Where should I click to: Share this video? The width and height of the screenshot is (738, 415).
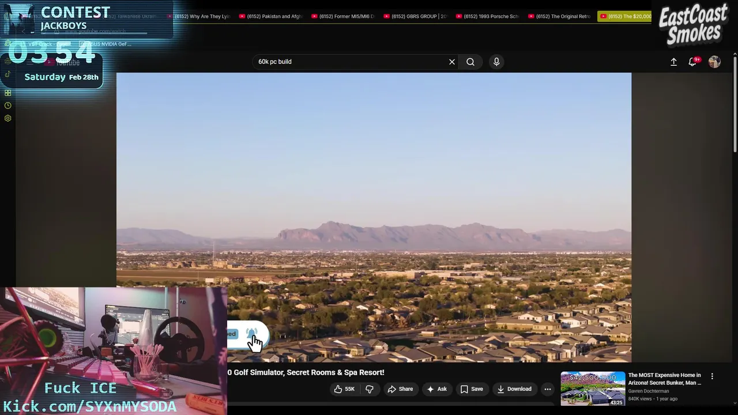coord(400,389)
